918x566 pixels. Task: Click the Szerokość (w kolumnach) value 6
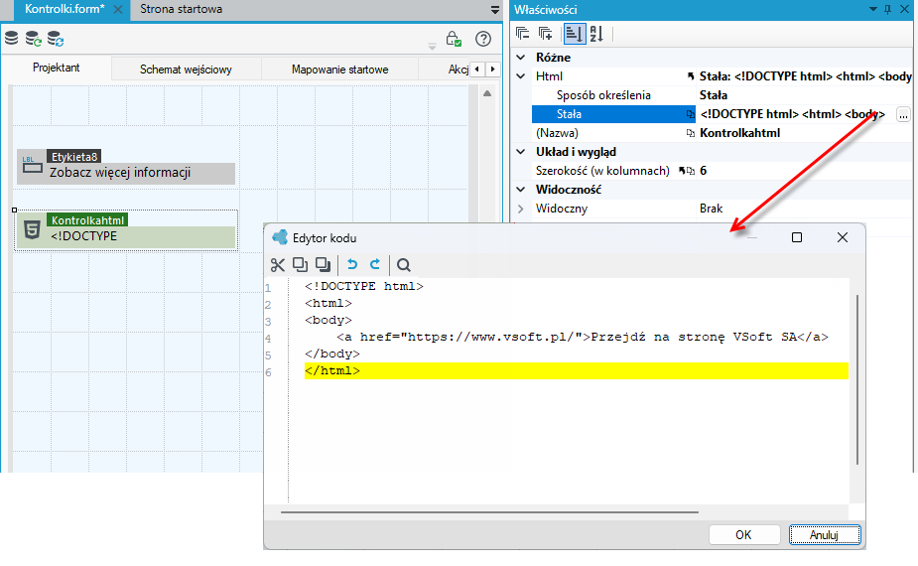click(x=703, y=171)
